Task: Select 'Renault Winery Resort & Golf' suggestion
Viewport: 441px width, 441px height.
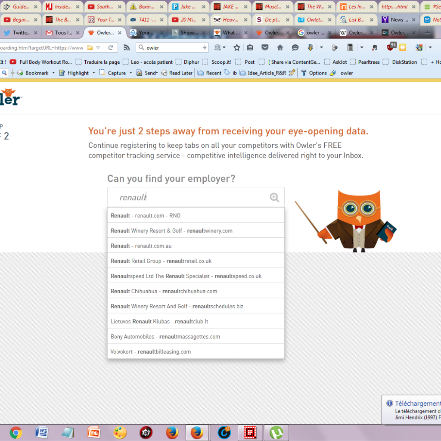Action: [196, 231]
